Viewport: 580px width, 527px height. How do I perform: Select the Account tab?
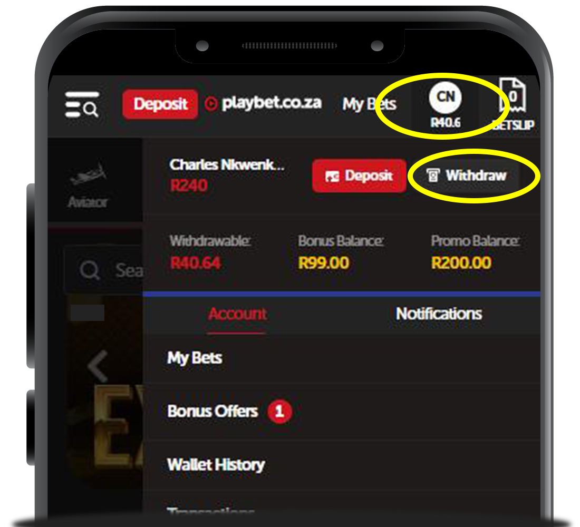click(237, 314)
